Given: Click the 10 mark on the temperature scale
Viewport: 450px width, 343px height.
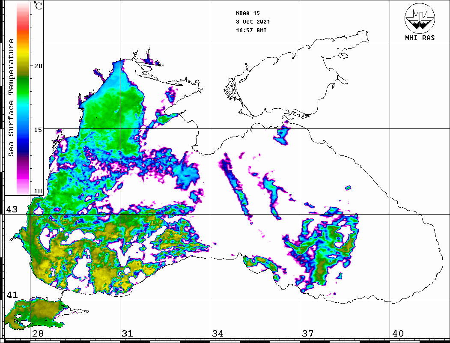Looking at the screenshot, I should (38, 191).
